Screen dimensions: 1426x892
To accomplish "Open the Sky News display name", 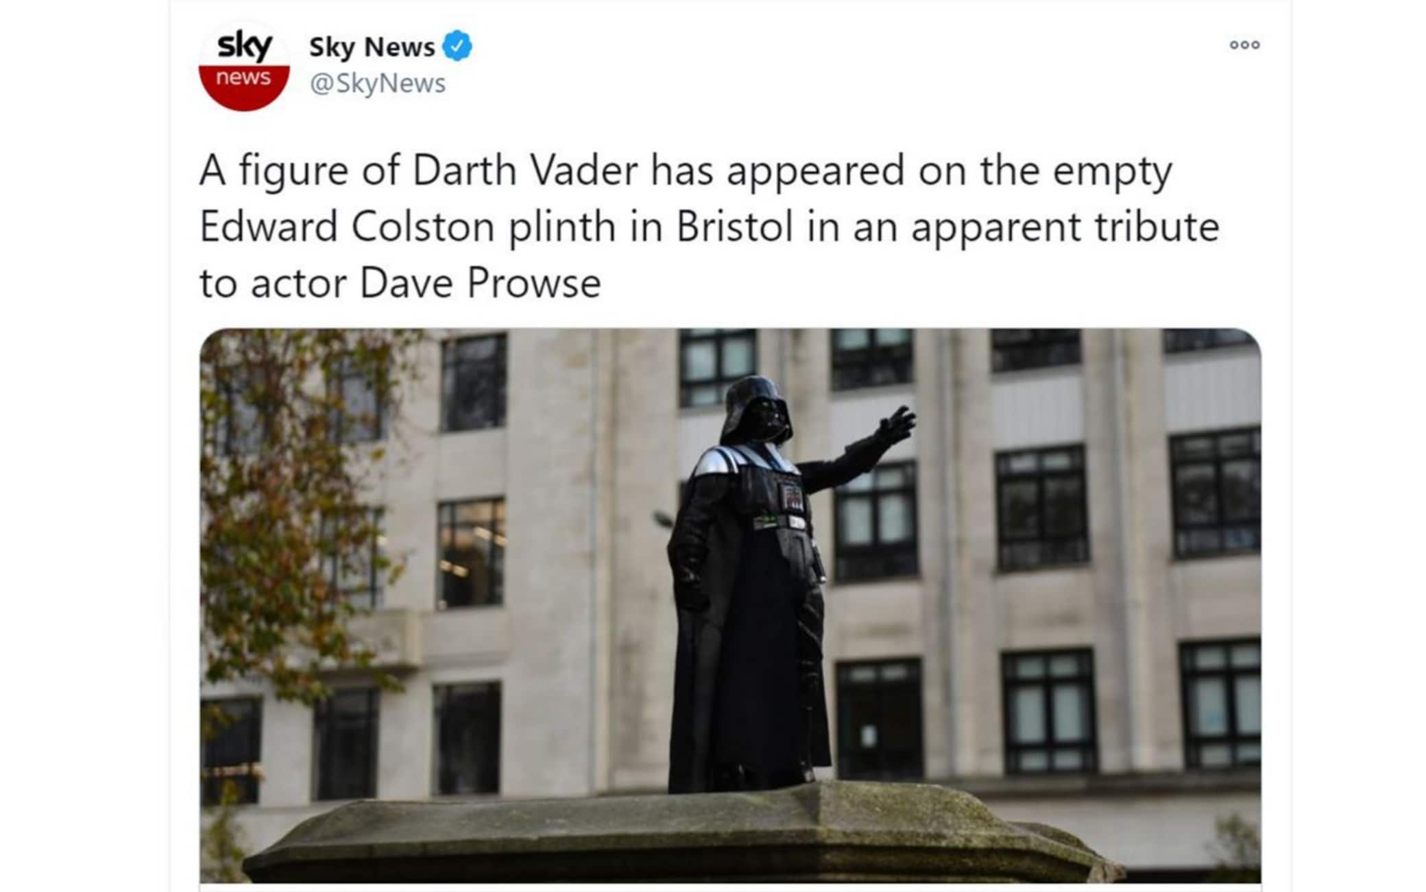I will click(372, 47).
